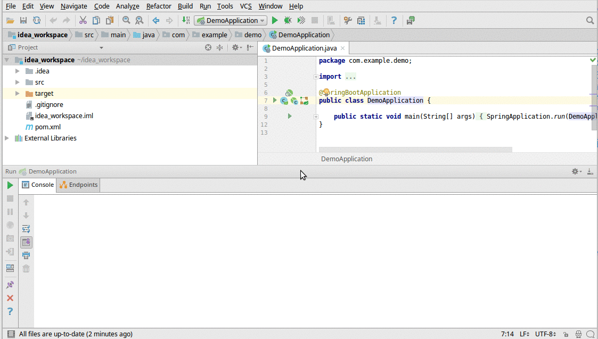Navigate back with the blue arrow
598x339 pixels.
156,21
